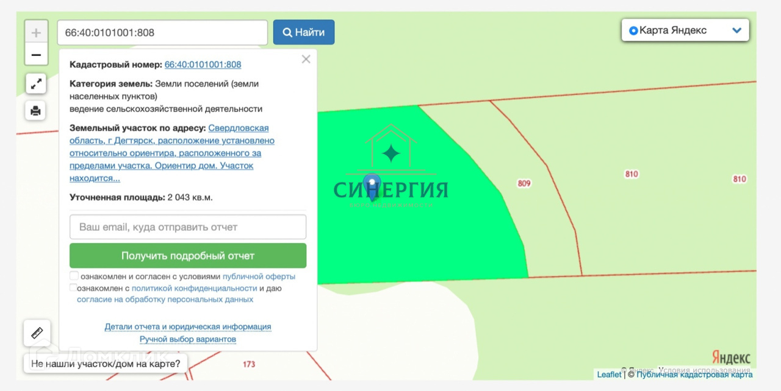Click the Яндекс logo on map
Image resolution: width=781 pixels, height=391 pixels.
pyautogui.click(x=731, y=358)
